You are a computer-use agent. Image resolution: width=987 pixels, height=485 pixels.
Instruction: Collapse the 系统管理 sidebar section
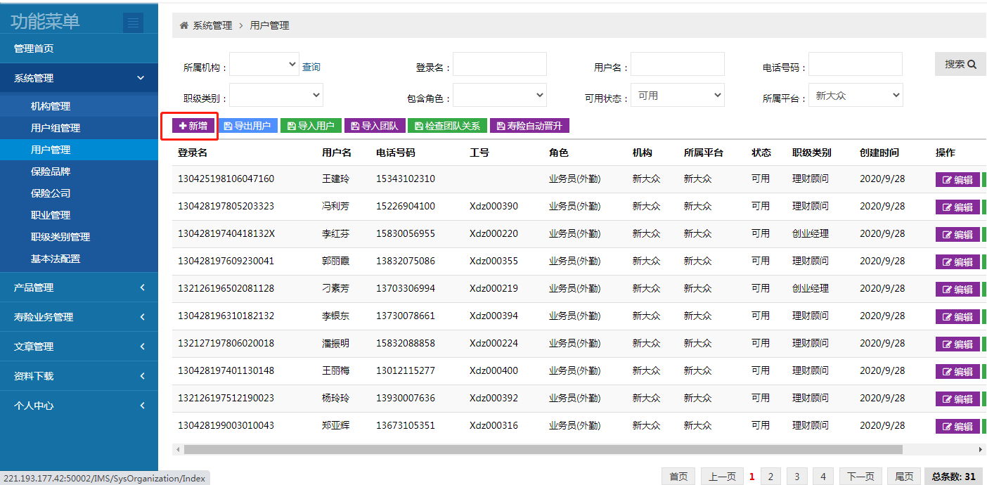pyautogui.click(x=79, y=78)
